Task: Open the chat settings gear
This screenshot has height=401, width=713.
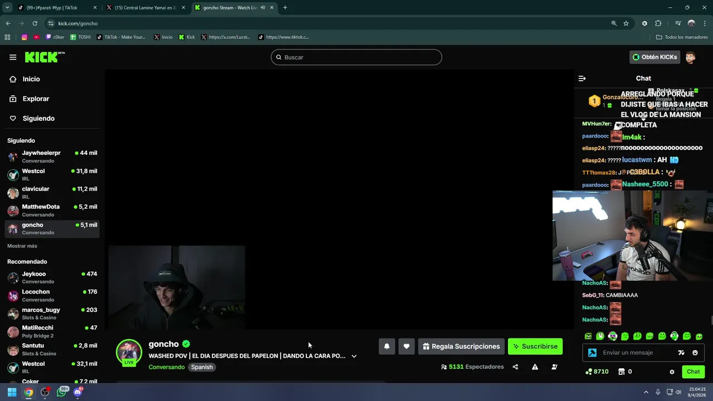Action: (x=672, y=371)
